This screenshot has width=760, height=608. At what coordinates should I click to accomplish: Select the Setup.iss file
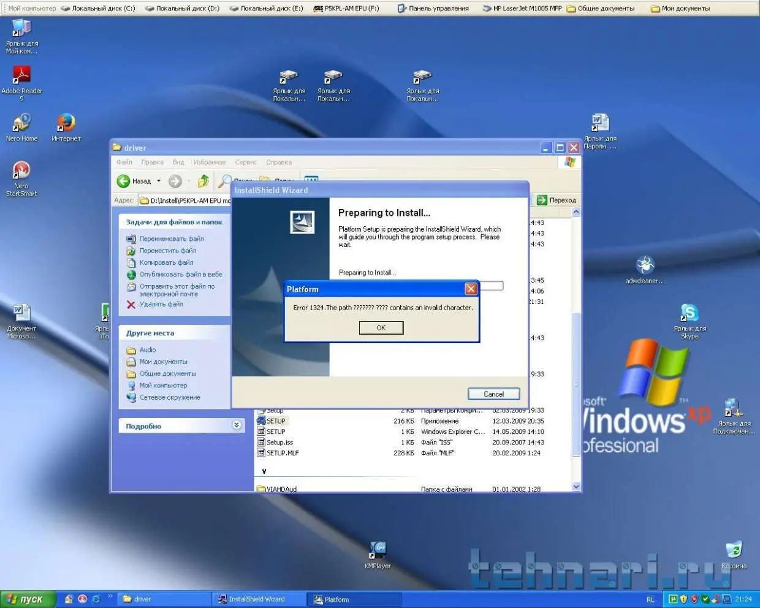tap(279, 443)
